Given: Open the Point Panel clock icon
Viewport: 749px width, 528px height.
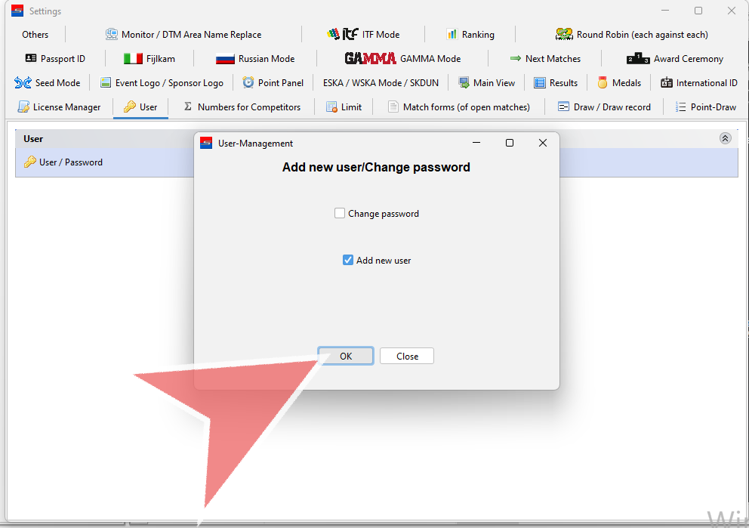Looking at the screenshot, I should tap(248, 82).
